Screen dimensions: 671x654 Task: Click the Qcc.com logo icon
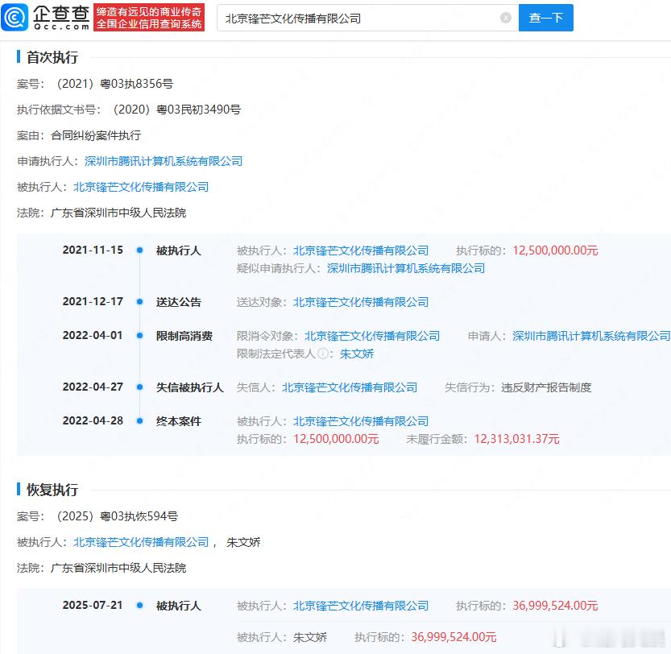tap(14, 17)
